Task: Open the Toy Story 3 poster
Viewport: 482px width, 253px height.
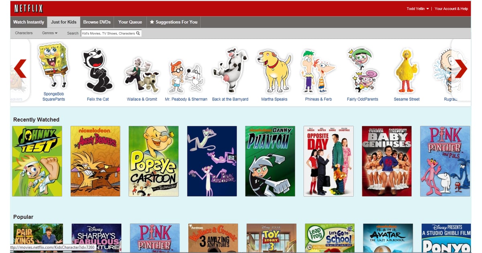Action: coord(272,238)
